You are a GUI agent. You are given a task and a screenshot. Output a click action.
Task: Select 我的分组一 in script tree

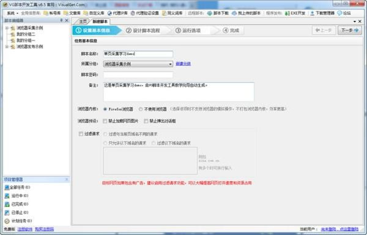click(x=26, y=40)
